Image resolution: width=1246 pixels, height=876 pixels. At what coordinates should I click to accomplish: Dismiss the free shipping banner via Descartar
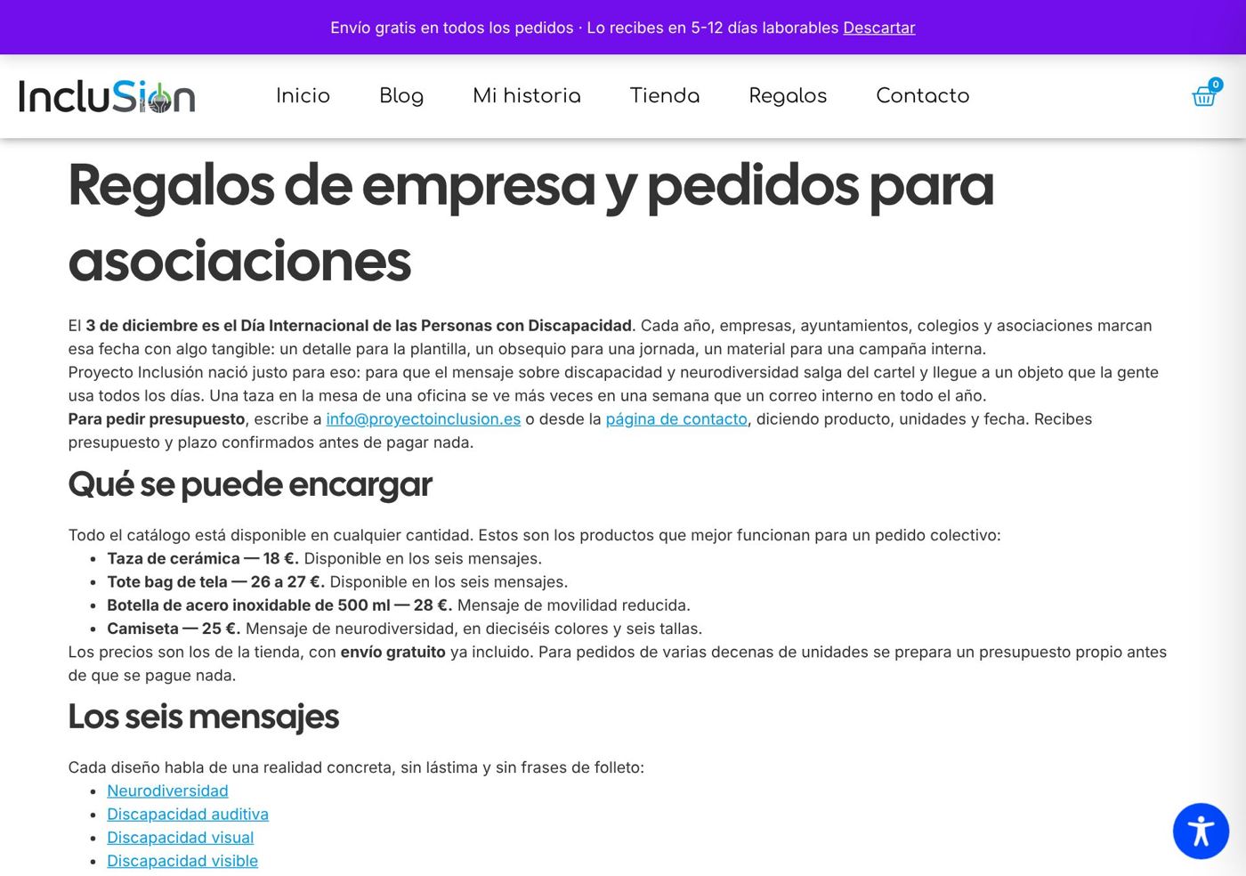pos(879,28)
